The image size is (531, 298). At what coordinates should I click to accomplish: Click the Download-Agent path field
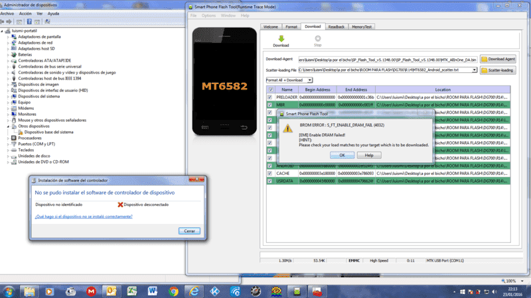point(388,60)
